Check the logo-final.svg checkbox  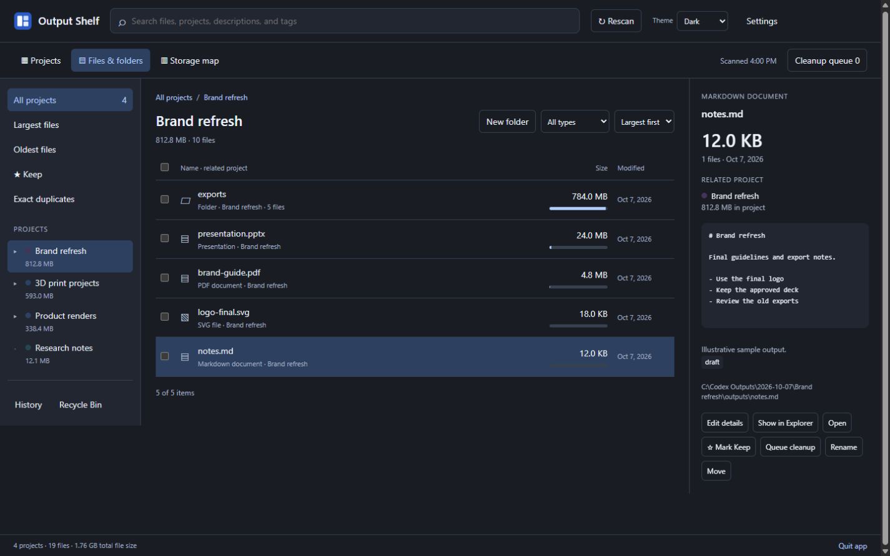165,317
